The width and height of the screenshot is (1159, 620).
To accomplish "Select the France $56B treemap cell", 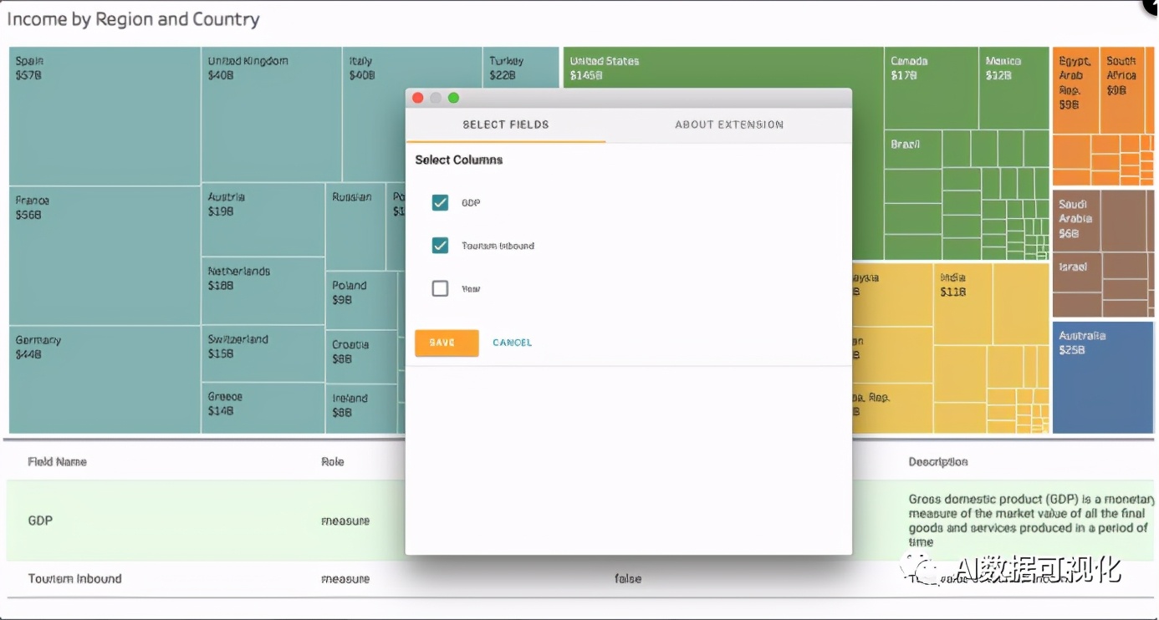I will tap(105, 256).
